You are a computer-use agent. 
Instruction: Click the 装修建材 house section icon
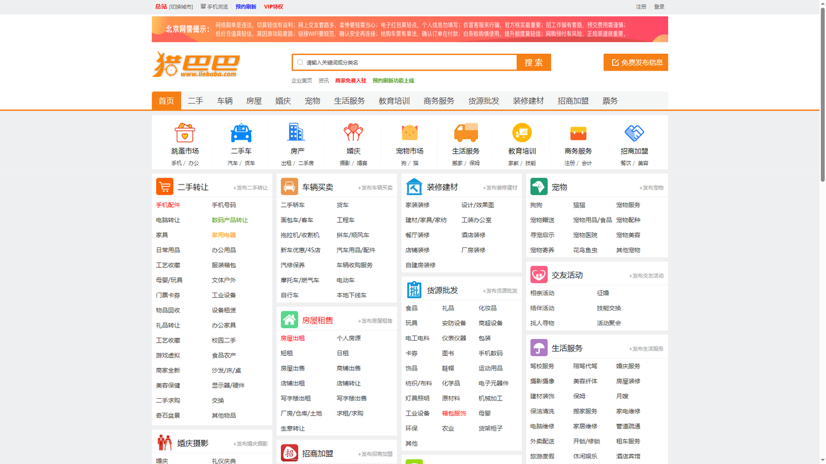pos(414,187)
